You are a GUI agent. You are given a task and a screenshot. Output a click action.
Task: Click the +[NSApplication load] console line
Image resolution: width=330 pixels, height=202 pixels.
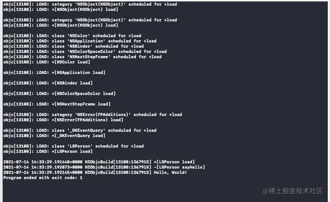[54, 72]
